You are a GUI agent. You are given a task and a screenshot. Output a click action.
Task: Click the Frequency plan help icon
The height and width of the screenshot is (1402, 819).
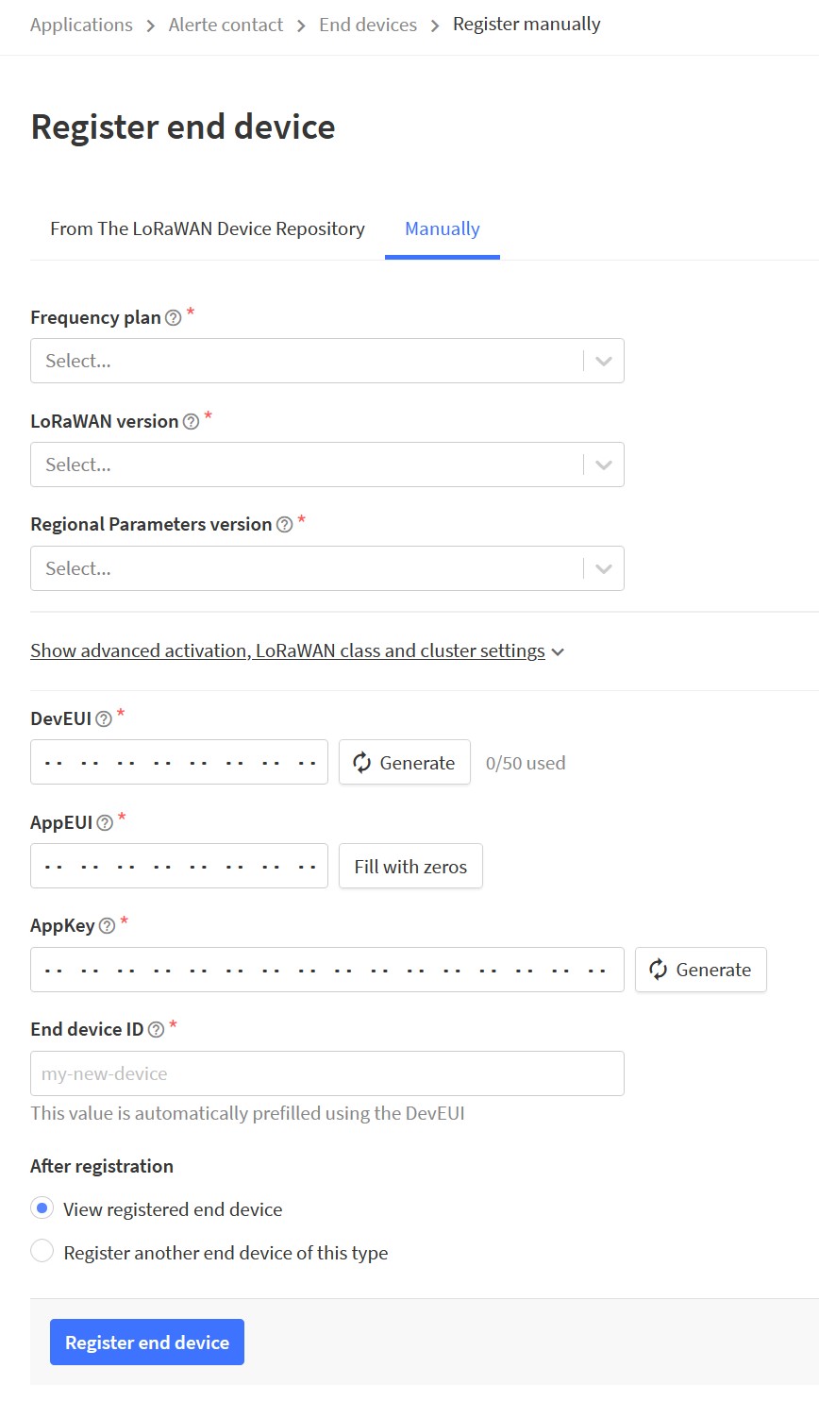[x=173, y=318]
